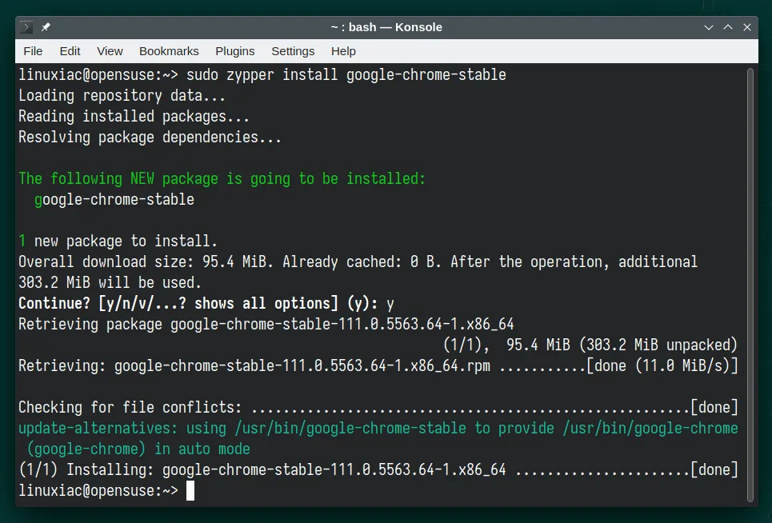Screen dimensions: 772x523
Task: Open the Settings menu
Action: pyautogui.click(x=293, y=51)
